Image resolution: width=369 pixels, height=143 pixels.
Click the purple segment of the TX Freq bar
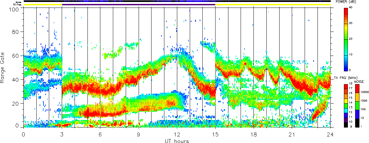[x=139, y=5]
